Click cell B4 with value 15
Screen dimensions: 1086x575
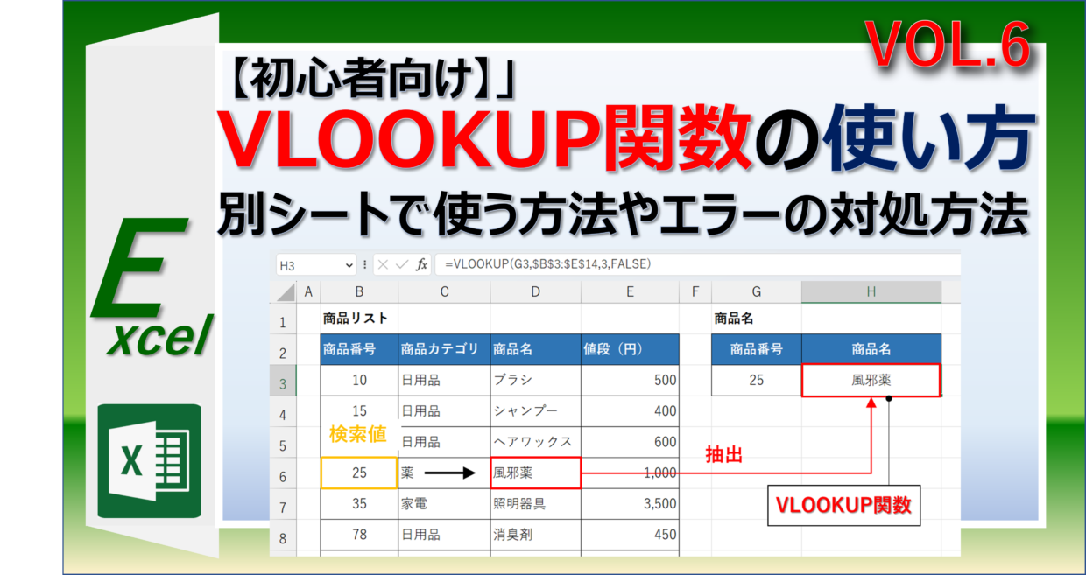pyautogui.click(x=359, y=410)
